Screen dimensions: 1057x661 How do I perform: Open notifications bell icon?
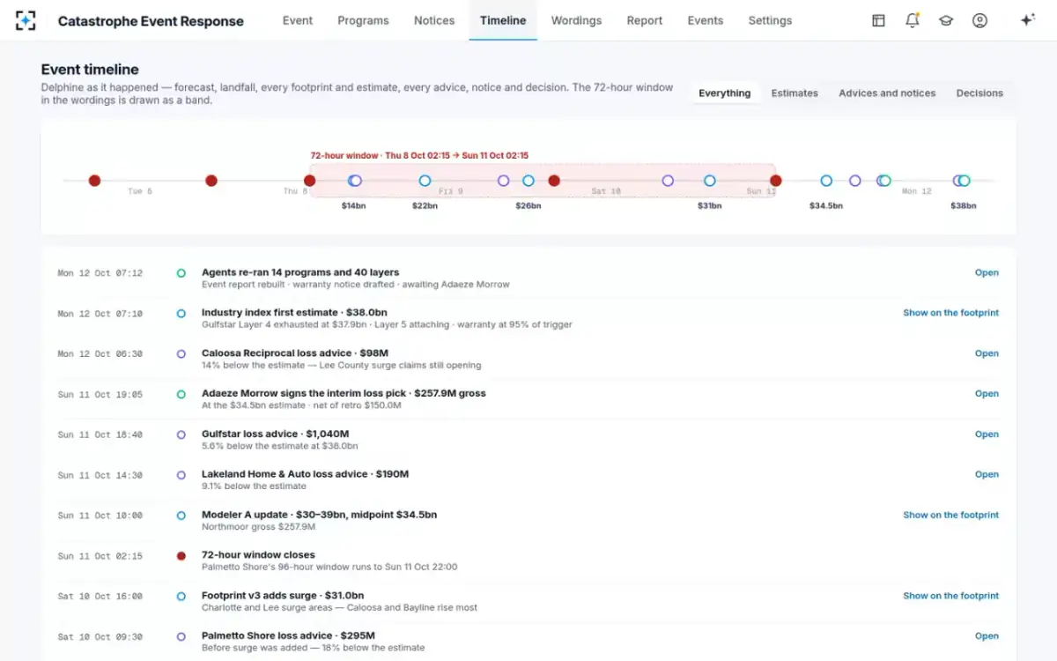click(913, 20)
